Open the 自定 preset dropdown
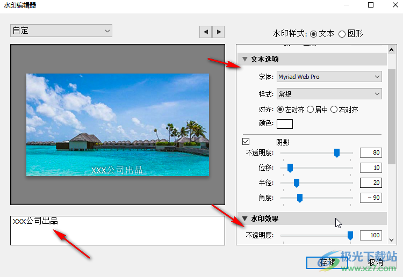 pyautogui.click(x=61, y=31)
